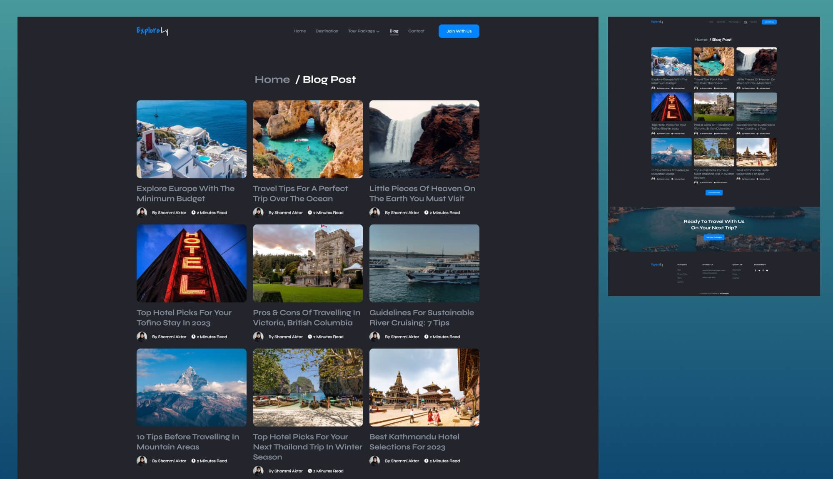Click the Instagram icon under Social Share

(x=763, y=271)
